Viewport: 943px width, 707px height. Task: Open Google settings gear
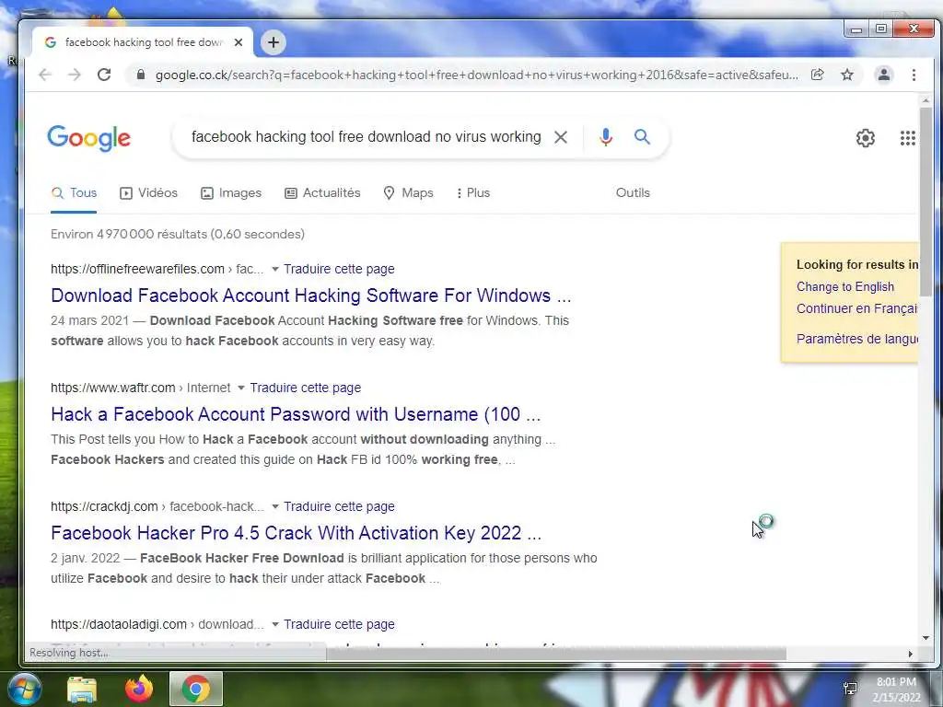(x=866, y=138)
